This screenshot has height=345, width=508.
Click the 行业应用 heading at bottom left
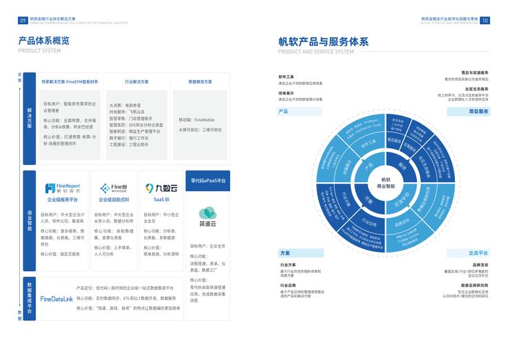(288, 286)
